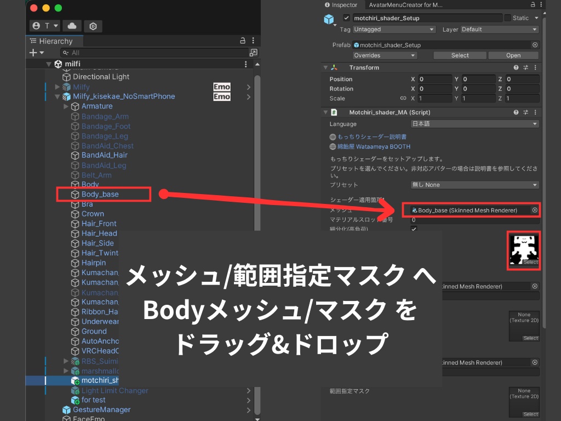Click the cloud services icon

(x=72, y=26)
